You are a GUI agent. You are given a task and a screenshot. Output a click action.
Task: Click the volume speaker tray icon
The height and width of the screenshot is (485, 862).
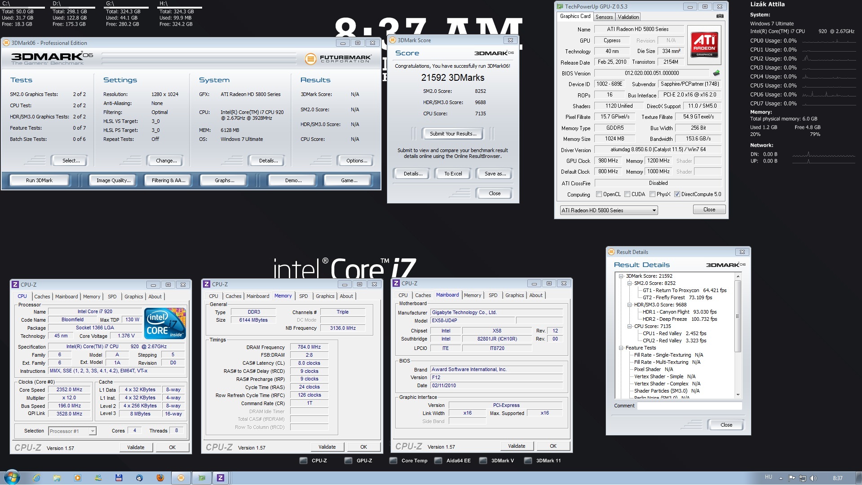click(x=813, y=478)
